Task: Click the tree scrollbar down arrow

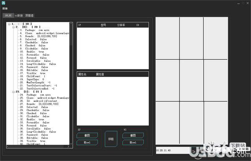Action: (71, 144)
